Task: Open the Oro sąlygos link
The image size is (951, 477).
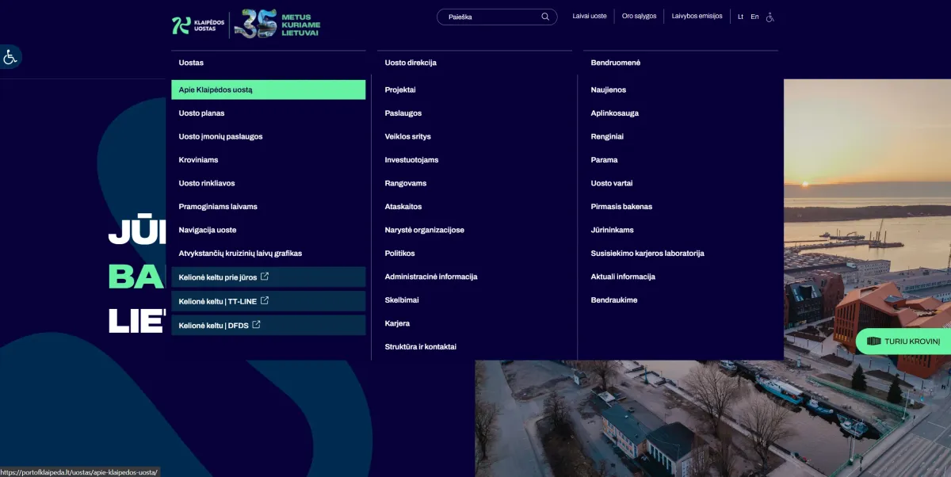Action: point(639,16)
